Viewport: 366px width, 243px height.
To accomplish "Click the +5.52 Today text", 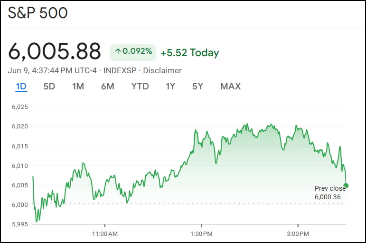I will click(190, 53).
